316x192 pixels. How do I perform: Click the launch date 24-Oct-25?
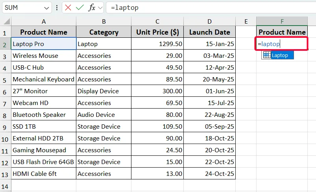pyautogui.click(x=210, y=174)
